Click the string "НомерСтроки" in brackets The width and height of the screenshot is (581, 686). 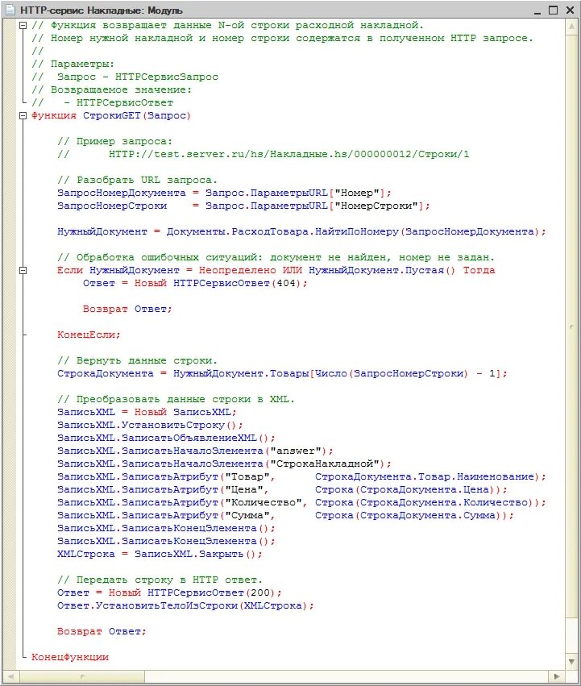click(x=376, y=206)
